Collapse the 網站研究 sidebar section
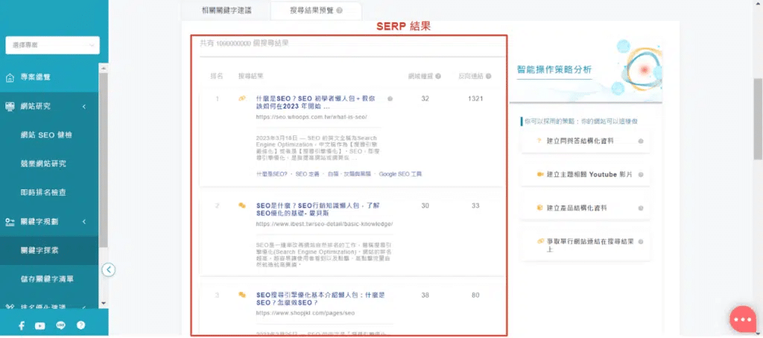763x338 pixels. 84,106
